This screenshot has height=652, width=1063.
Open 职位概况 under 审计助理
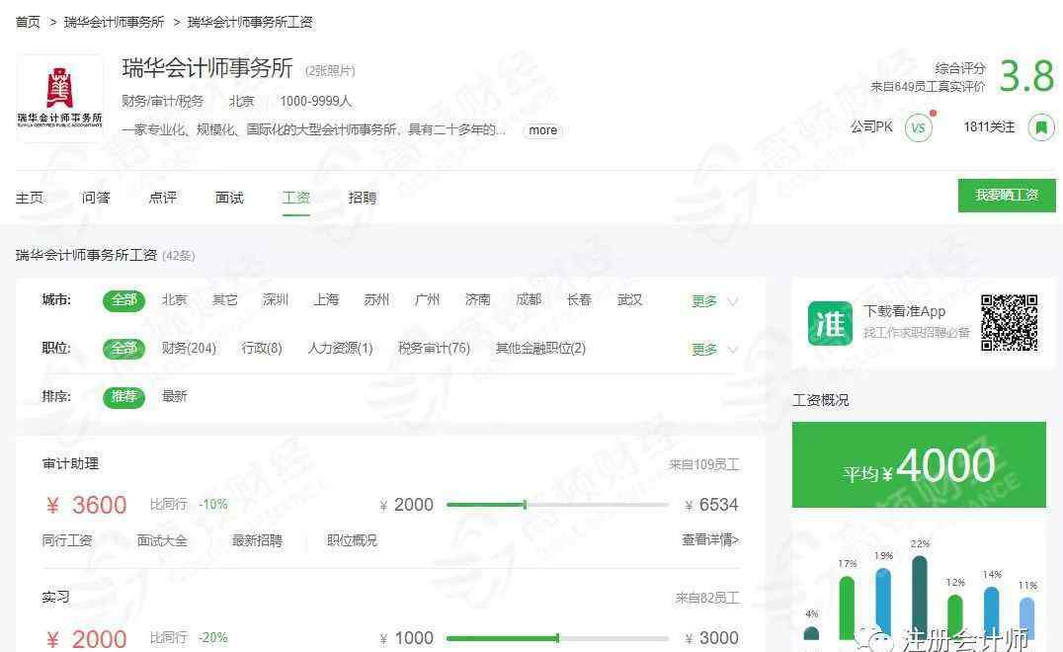pos(352,540)
